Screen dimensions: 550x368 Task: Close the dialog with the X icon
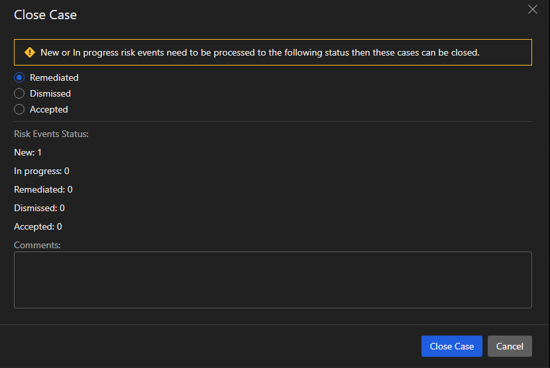tap(532, 9)
